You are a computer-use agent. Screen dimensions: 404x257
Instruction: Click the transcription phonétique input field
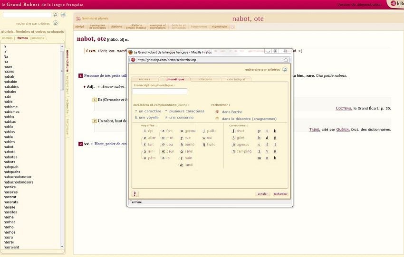(160, 91)
